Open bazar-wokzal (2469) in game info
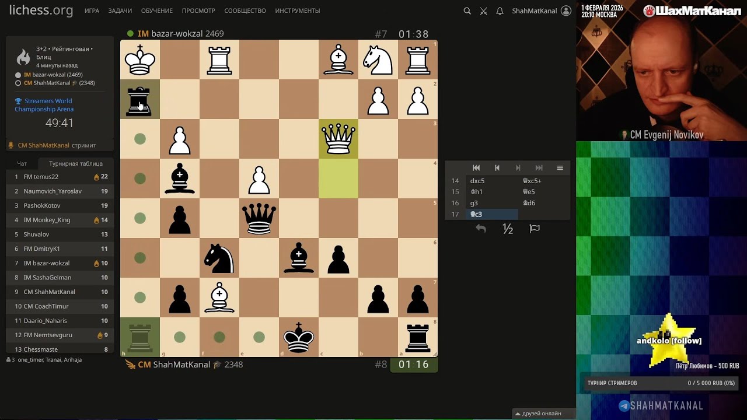This screenshot has width=747, height=420. [x=53, y=75]
